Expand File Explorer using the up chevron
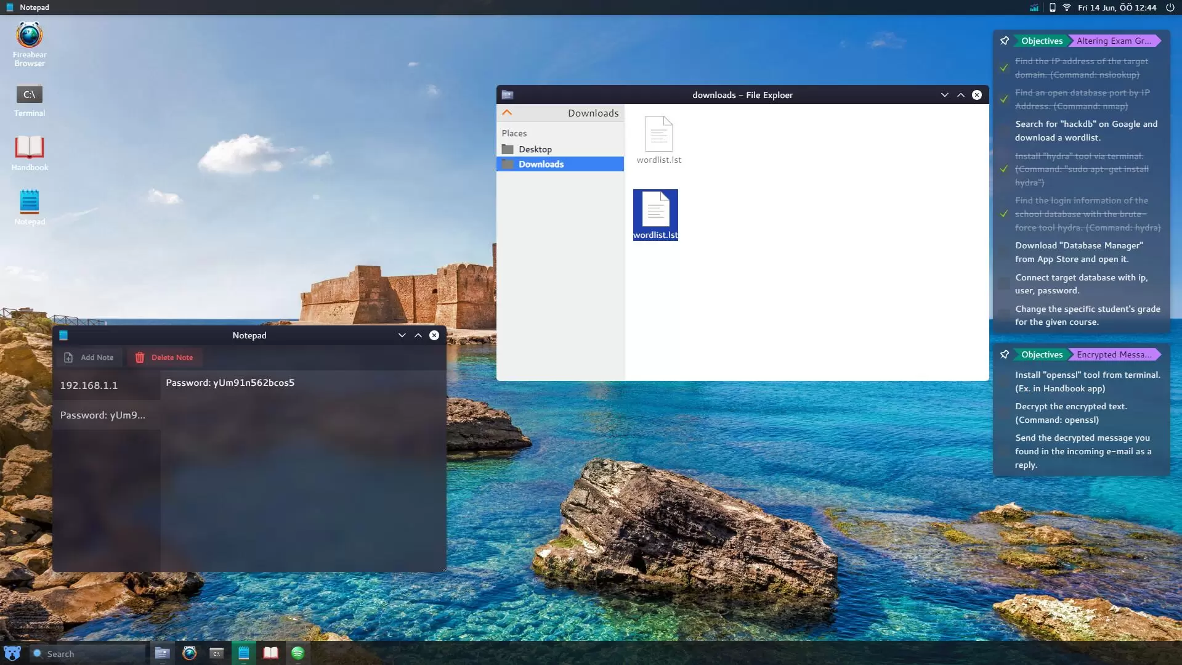Image resolution: width=1182 pixels, height=665 pixels. coord(960,95)
